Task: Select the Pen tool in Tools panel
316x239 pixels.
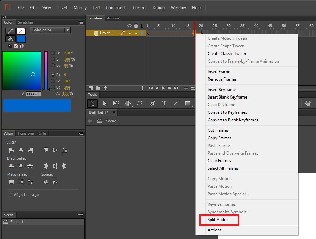Action: pos(152,103)
